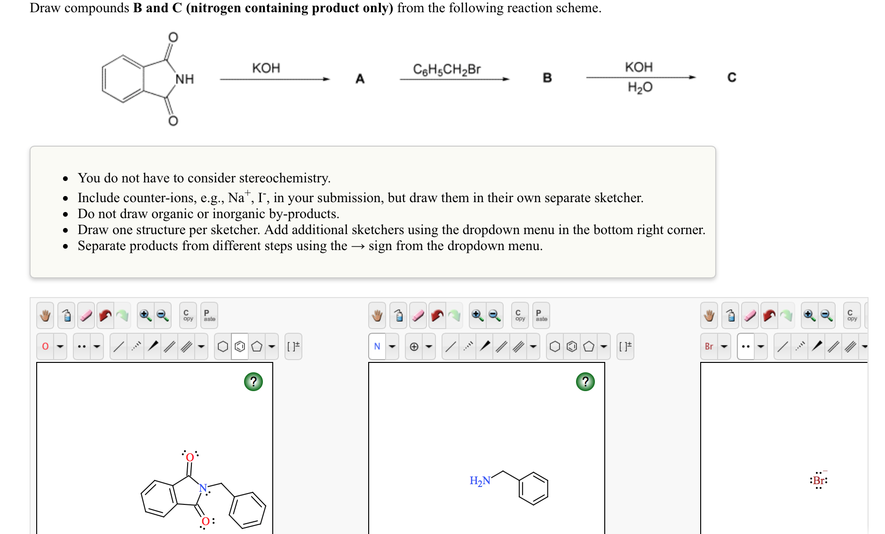Viewport: 885px width, 534px height.
Task: Toggle benzene ring tool in first sketcher
Action: tap(240, 346)
